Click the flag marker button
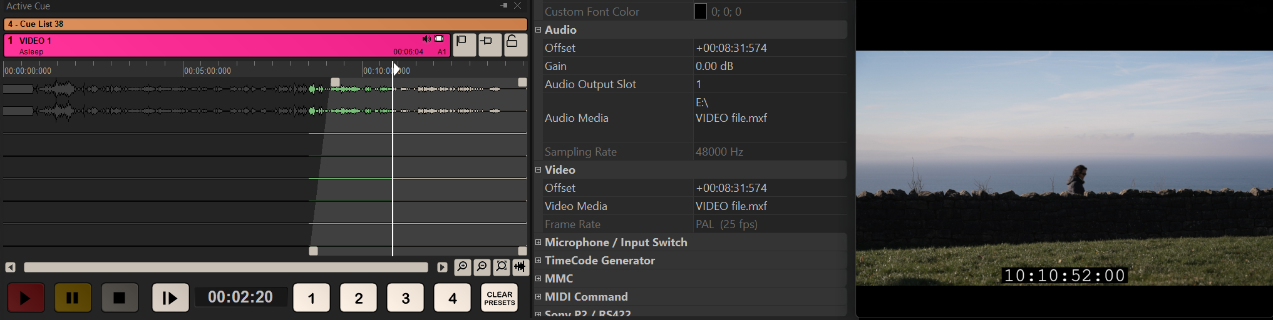The image size is (1273, 320). (464, 45)
